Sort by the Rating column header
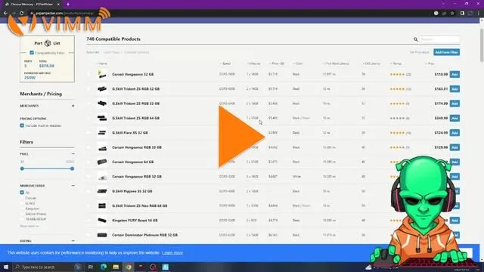The width and height of the screenshot is (484, 272). click(x=396, y=63)
